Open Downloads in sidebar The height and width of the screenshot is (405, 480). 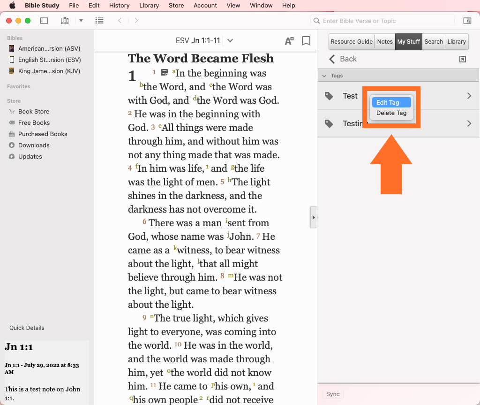pos(30,145)
